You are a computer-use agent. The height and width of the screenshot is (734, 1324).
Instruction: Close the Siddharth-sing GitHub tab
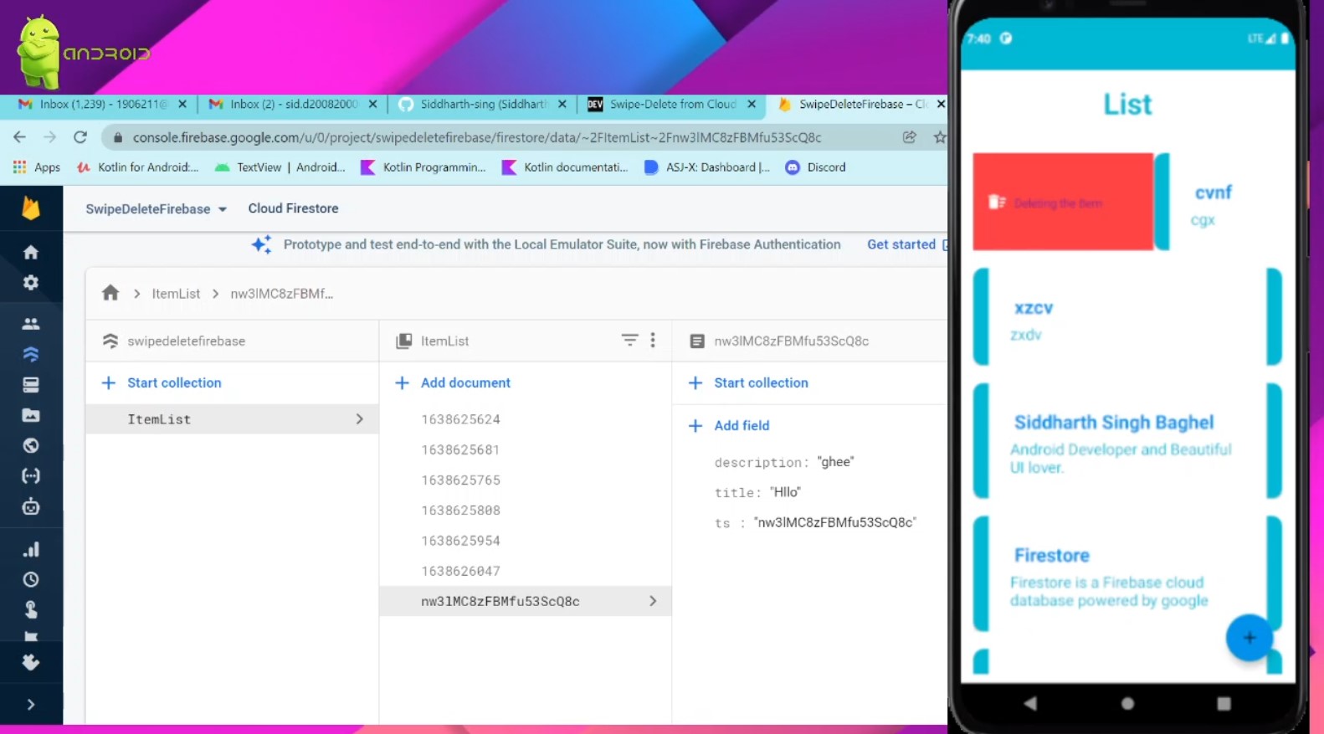coord(562,104)
